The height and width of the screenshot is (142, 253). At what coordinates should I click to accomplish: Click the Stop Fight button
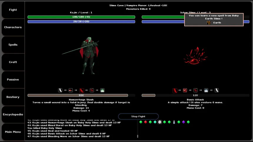pyautogui.click(x=138, y=116)
